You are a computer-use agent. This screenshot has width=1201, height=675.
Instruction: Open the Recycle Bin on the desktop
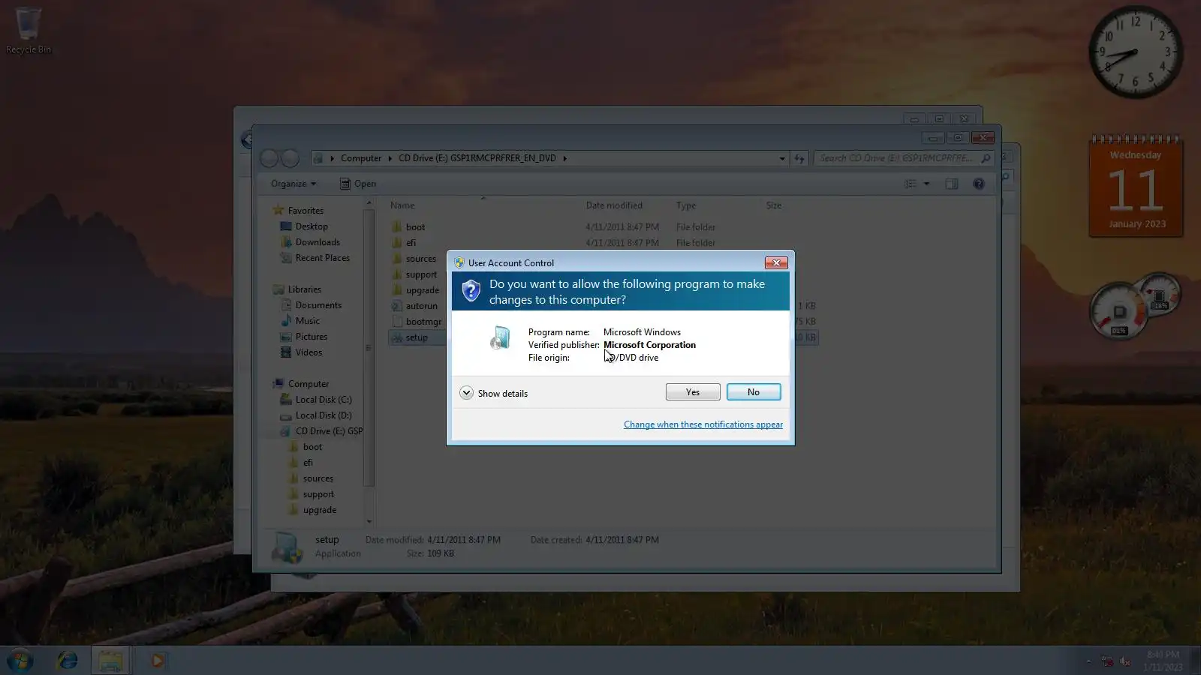(x=29, y=30)
